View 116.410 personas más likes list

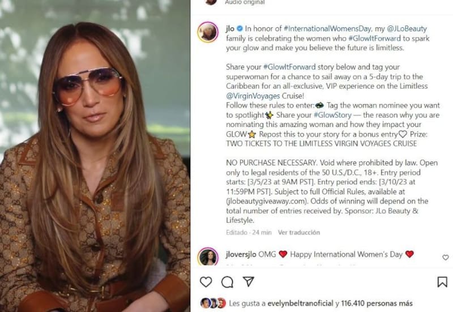377,304
